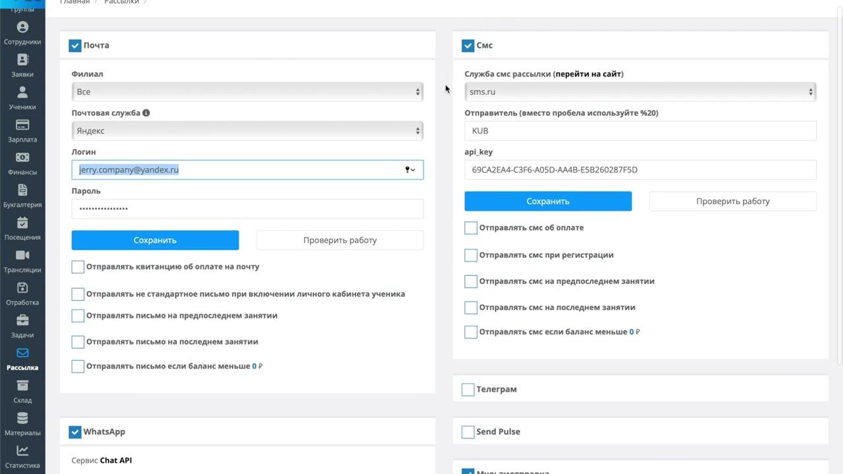Open the Материалы database icon

[x=22, y=418]
